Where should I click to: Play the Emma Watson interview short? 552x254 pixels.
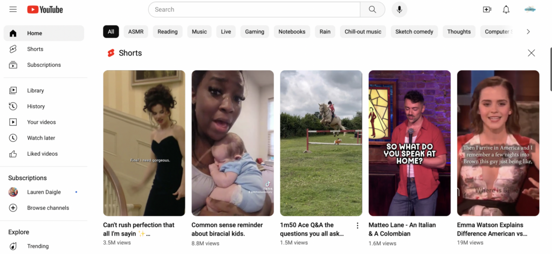(x=498, y=143)
